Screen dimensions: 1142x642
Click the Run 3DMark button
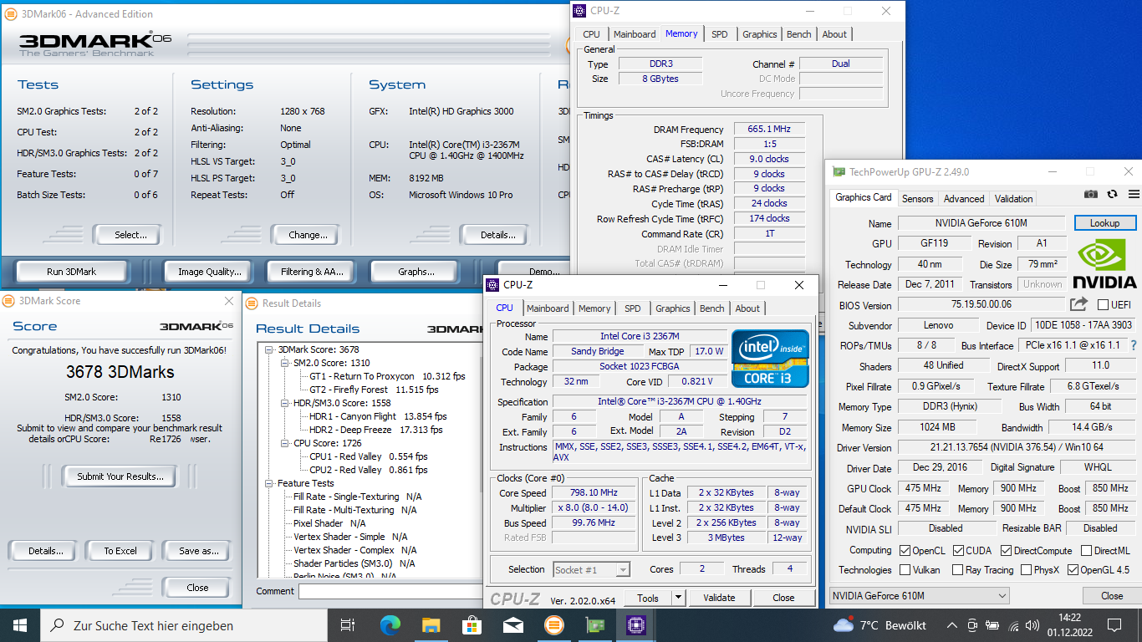point(72,272)
